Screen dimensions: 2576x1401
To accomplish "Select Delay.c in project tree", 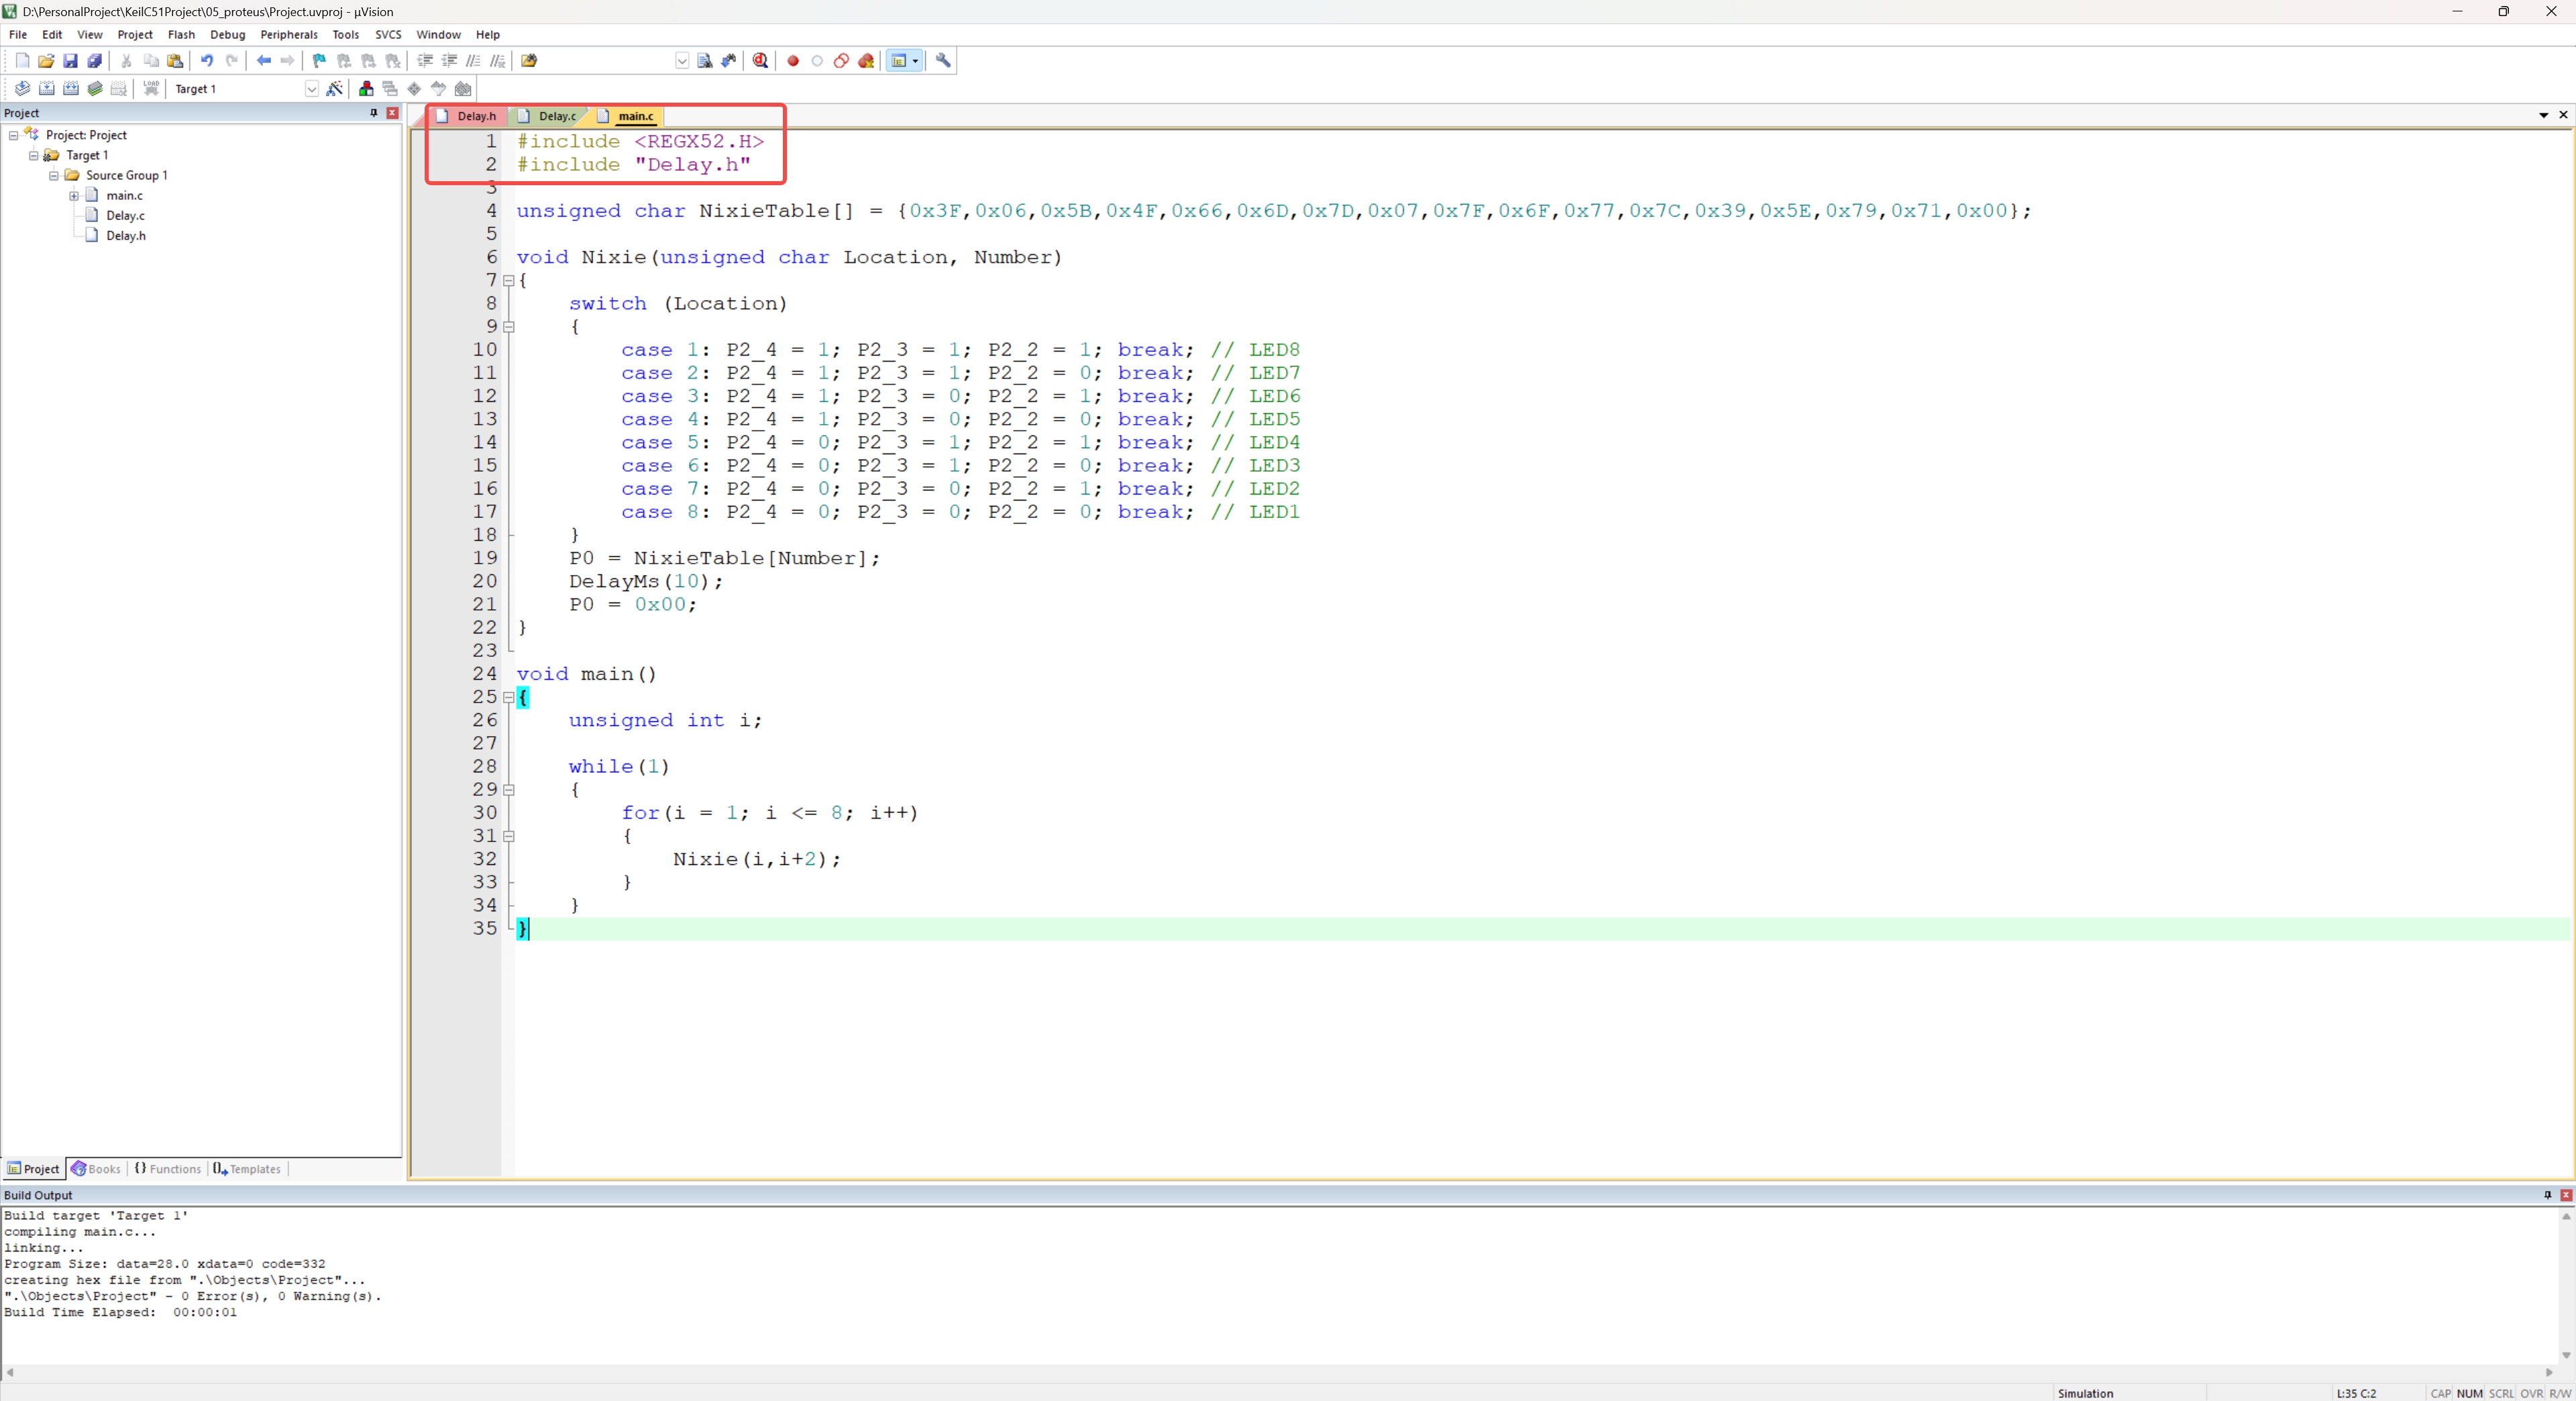I will point(125,215).
